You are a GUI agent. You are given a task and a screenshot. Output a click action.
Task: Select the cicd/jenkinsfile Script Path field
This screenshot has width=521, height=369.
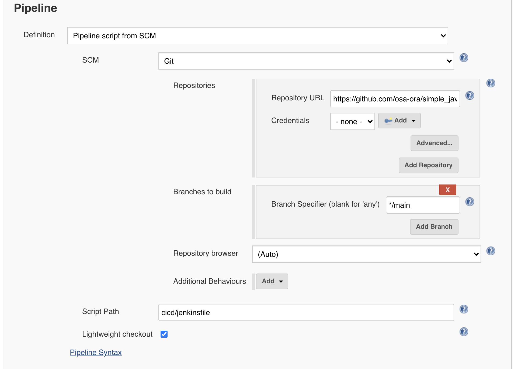click(306, 312)
